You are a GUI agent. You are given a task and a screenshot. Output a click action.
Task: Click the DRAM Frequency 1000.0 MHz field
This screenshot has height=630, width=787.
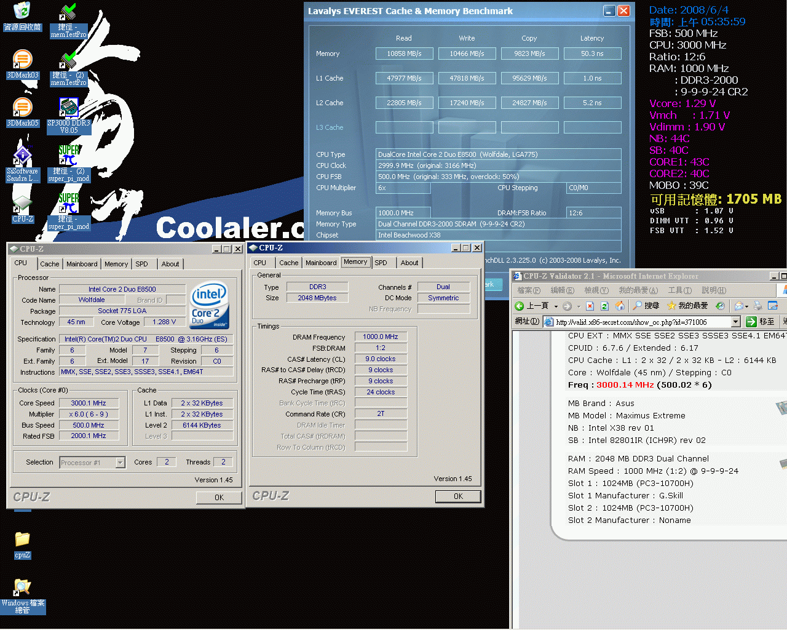[381, 337]
